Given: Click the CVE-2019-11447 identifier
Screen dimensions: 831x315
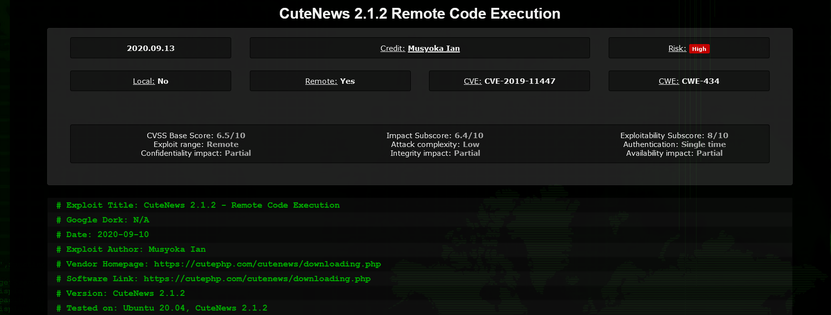Looking at the screenshot, I should pos(520,81).
